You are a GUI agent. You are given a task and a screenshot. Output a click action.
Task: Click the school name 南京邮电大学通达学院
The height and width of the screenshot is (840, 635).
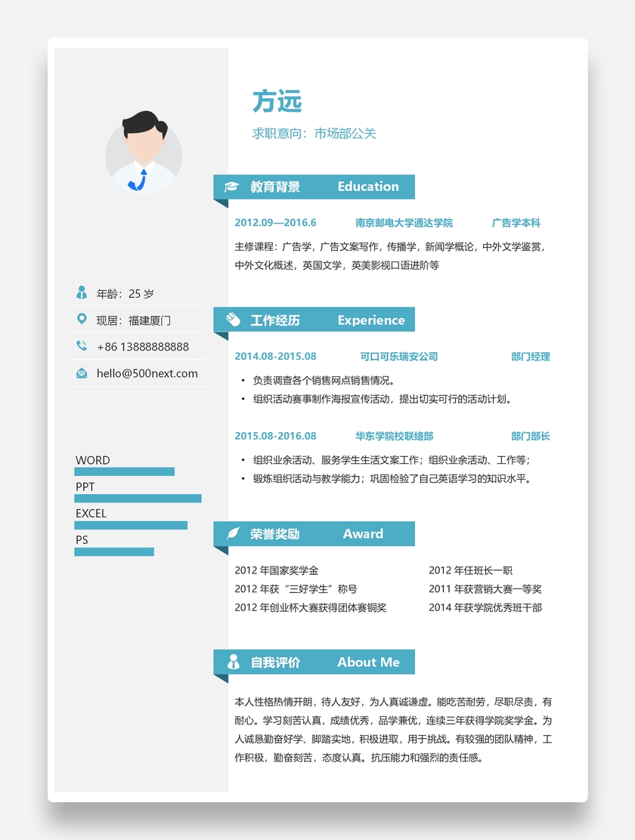coord(404,223)
